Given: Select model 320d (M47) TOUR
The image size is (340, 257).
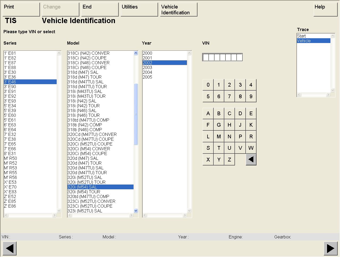Looking at the screenshot, I should tap(101, 163).
